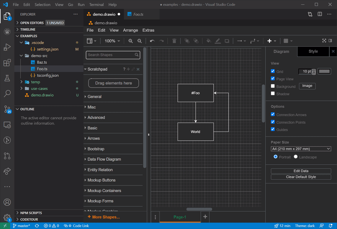Toggle fullscreen mode in the diagram editor

(x=324, y=41)
